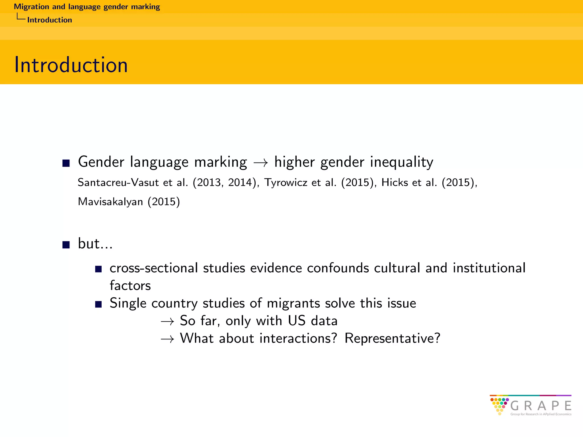Click 'Group for Research in APplied Economics' caption

[x=541, y=414]
